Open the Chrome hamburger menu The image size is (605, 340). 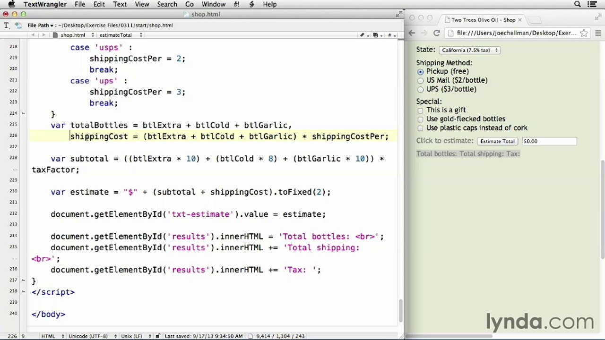[x=598, y=33]
